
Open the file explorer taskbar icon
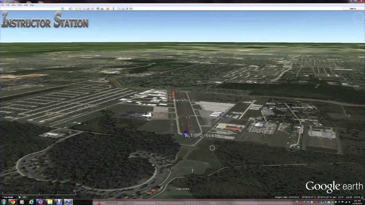[50, 202]
